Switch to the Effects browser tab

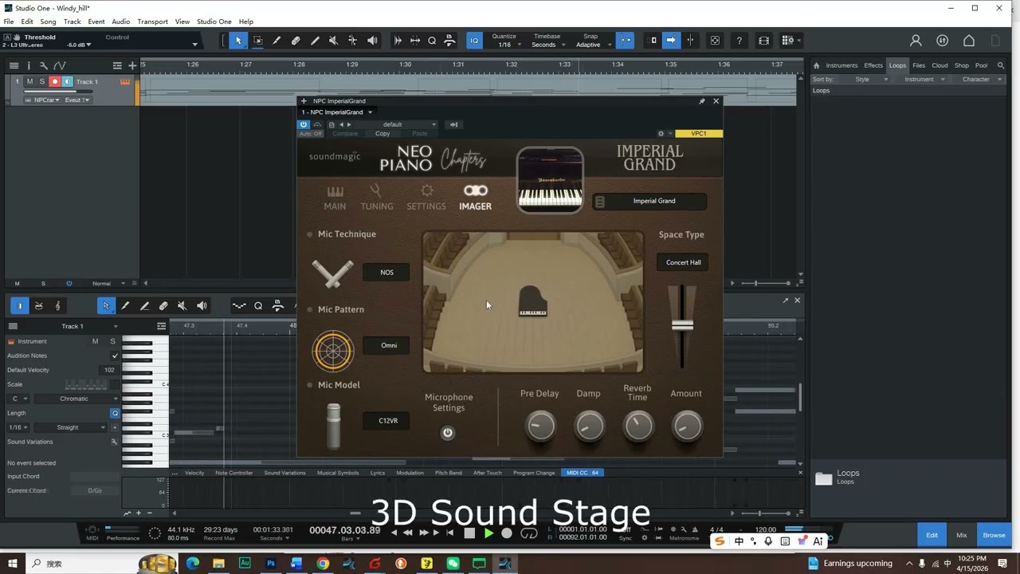pos(873,65)
